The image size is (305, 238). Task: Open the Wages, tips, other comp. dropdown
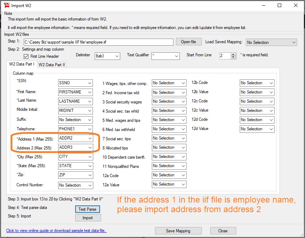(169, 83)
